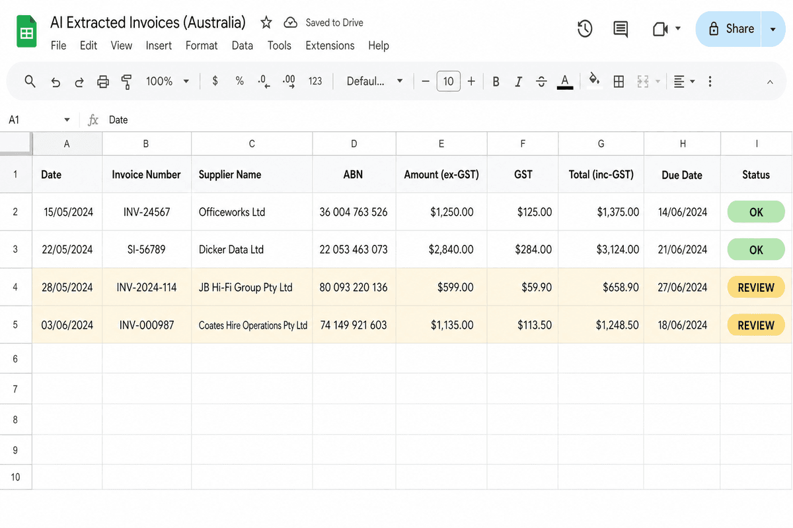Select the due date cell 18/06/2024
Screen dimensions: 793x528
coord(682,325)
